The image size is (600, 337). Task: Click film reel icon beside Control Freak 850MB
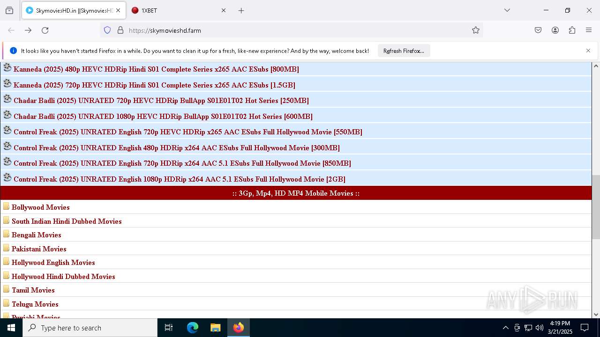click(x=7, y=161)
